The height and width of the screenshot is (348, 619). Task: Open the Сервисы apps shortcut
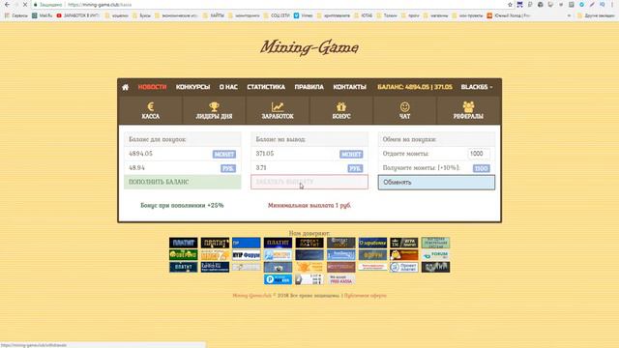click(x=15, y=15)
